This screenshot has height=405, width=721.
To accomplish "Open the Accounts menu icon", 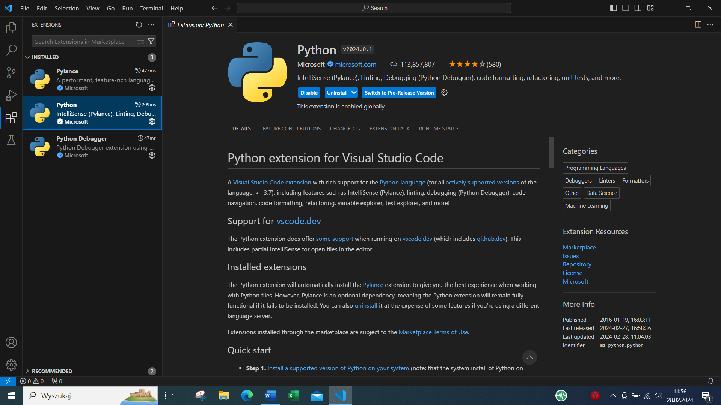I will (11, 342).
